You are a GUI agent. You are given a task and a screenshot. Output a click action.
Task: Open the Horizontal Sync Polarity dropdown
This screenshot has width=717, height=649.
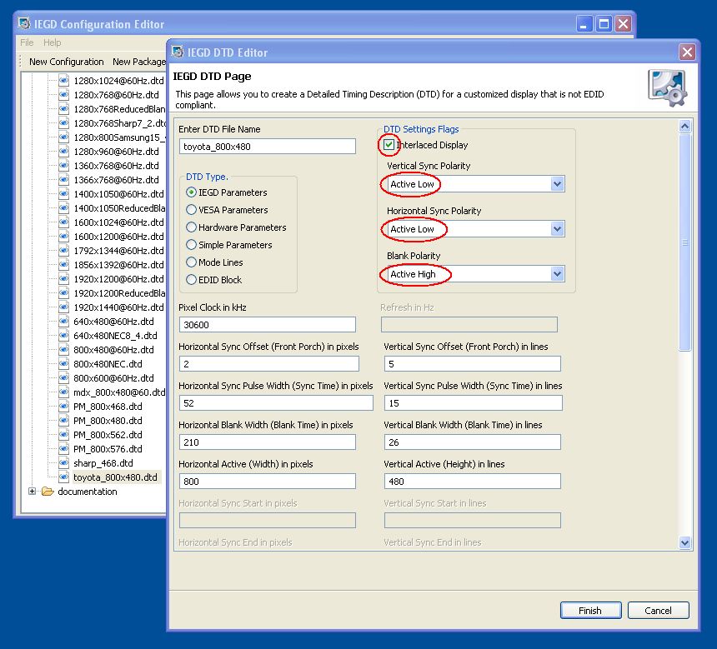pyautogui.click(x=557, y=229)
